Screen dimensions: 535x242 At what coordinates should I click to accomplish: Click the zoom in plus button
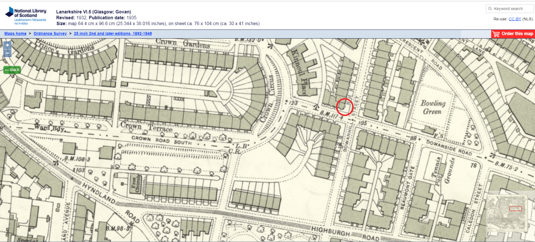[x=7, y=45]
